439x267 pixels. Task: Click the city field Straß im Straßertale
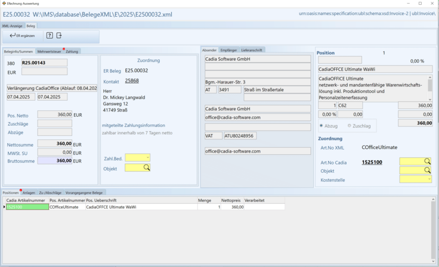click(277, 89)
